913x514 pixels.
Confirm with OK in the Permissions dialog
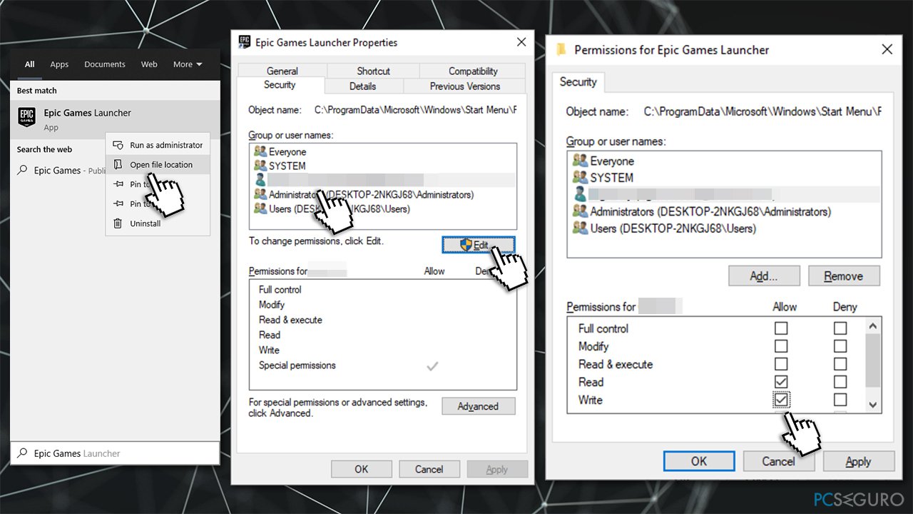pos(699,461)
